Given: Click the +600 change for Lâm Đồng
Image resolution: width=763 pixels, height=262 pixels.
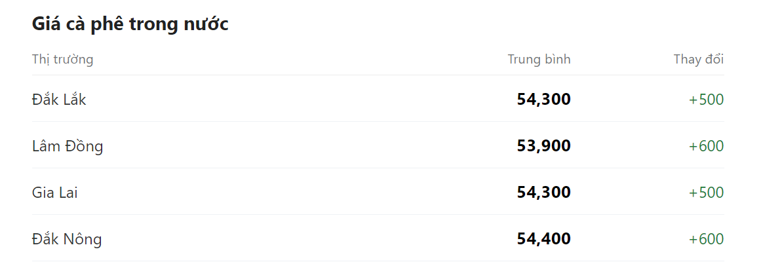Looking at the screenshot, I should pyautogui.click(x=706, y=146).
